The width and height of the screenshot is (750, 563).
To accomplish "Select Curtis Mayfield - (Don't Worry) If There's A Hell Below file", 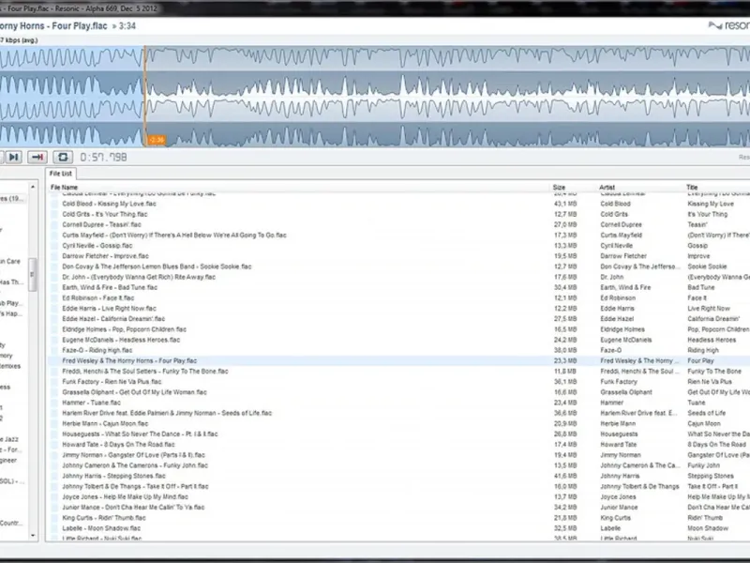I will pyautogui.click(x=174, y=236).
